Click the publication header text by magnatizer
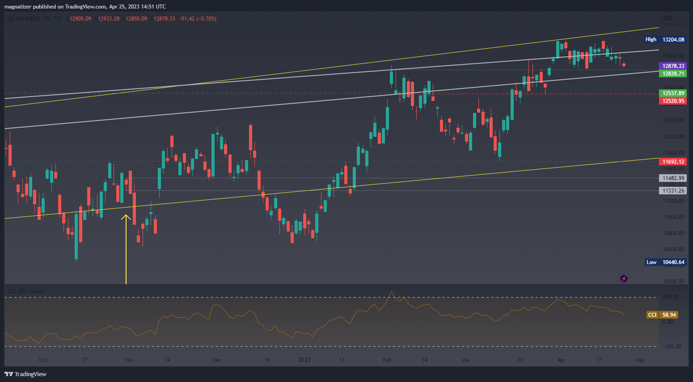This screenshot has height=382, width=693. [x=85, y=7]
